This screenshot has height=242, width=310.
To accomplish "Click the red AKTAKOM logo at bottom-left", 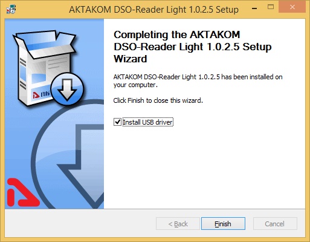I will [22, 192].
